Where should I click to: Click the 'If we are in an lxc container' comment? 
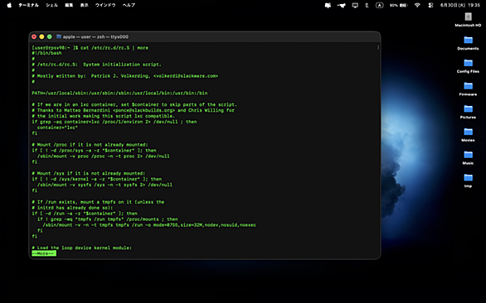(x=134, y=104)
